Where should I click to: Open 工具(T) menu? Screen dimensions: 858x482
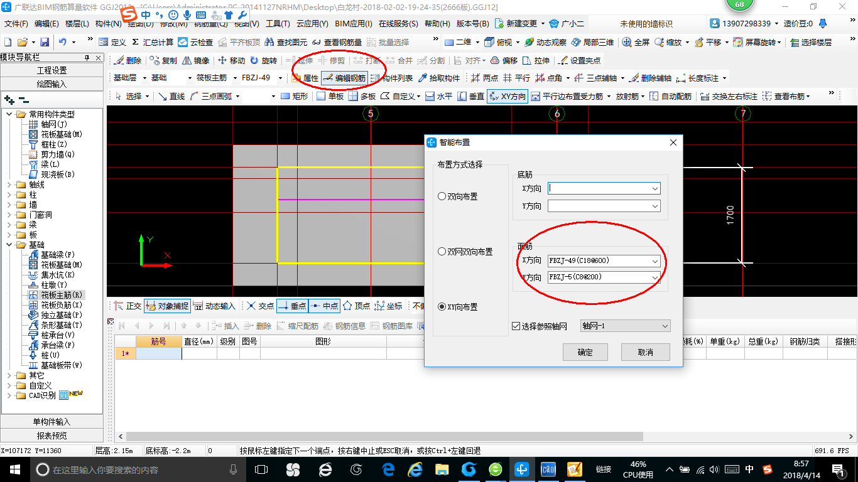click(x=278, y=24)
